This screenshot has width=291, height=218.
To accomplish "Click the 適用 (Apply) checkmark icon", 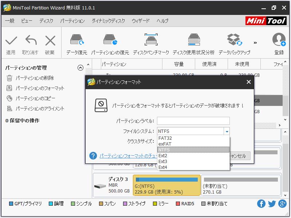I will coord(11,40).
